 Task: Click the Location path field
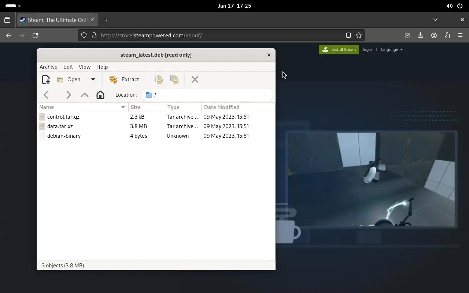click(x=207, y=95)
